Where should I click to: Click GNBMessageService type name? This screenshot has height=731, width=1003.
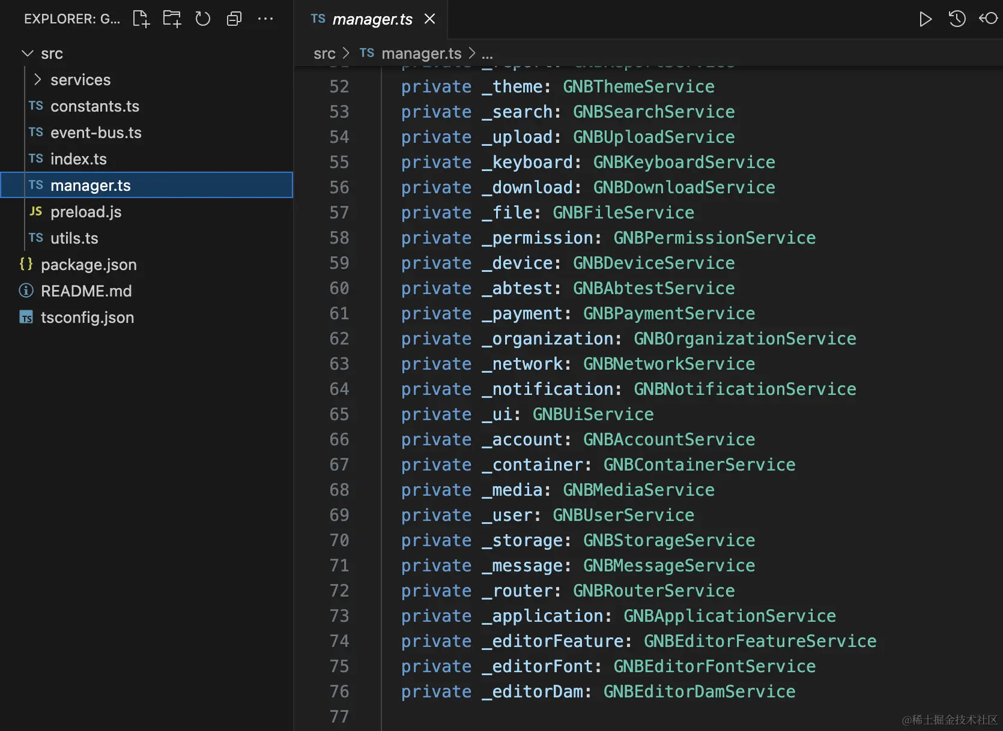point(669,565)
